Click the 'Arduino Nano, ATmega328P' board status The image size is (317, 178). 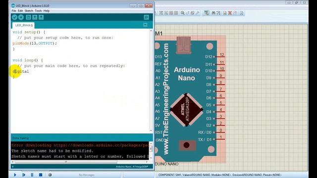[132, 167]
